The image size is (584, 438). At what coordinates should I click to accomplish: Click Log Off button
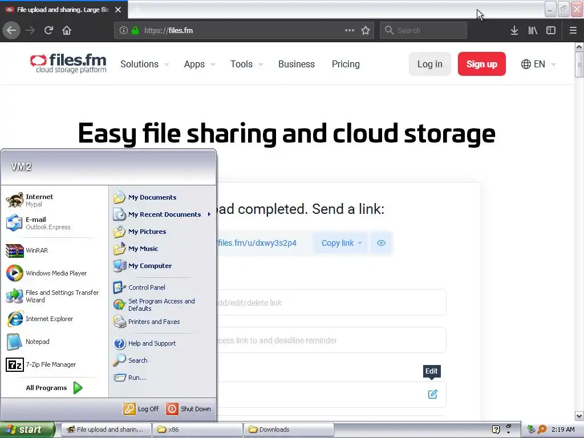(141, 409)
